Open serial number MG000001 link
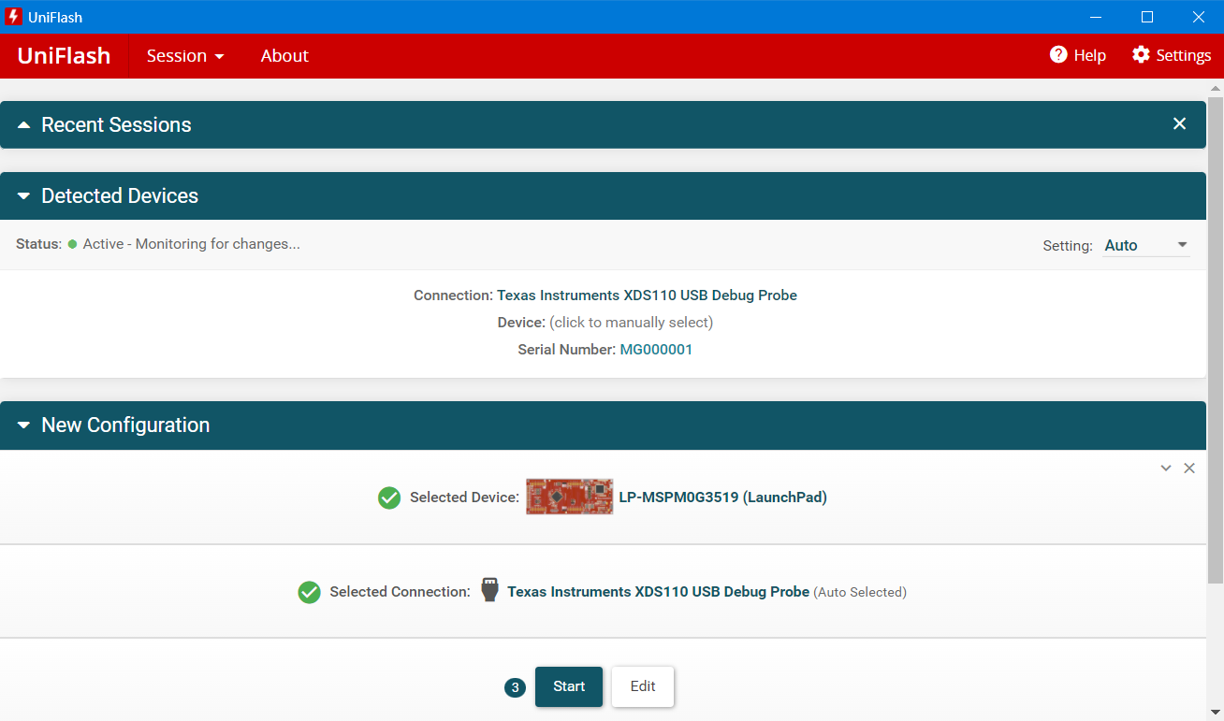This screenshot has width=1224, height=721. click(x=656, y=349)
